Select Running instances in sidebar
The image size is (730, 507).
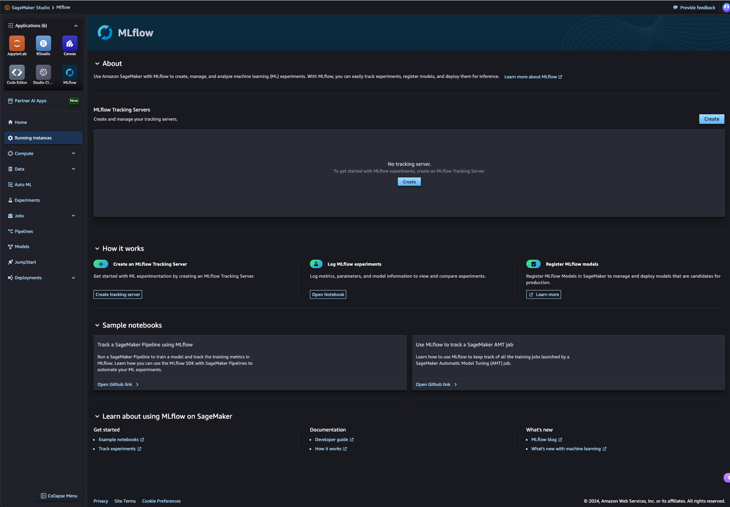tap(43, 138)
